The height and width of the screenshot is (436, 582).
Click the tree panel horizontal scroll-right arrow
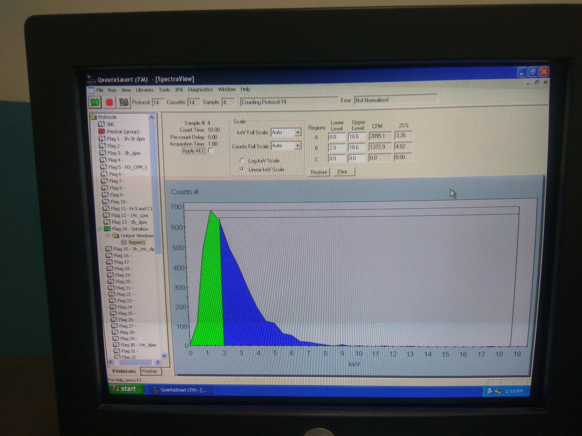(x=158, y=362)
